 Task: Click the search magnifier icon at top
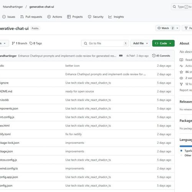[x=174, y=7]
